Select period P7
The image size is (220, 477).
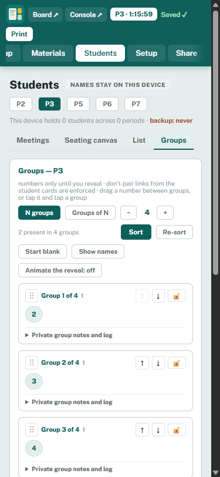pyautogui.click(x=136, y=104)
